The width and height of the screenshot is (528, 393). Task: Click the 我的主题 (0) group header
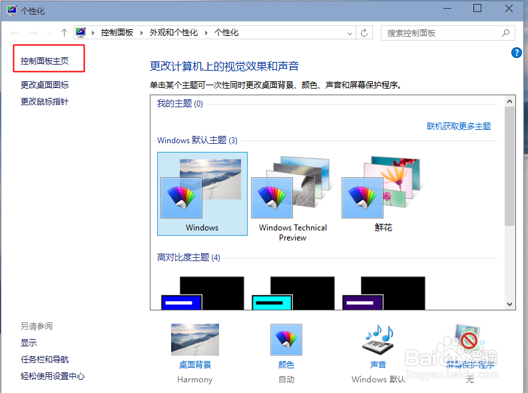click(180, 103)
